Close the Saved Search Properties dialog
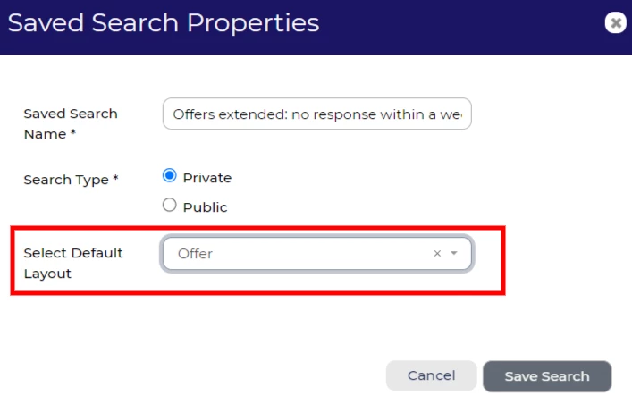632x404 pixels. pyautogui.click(x=615, y=23)
